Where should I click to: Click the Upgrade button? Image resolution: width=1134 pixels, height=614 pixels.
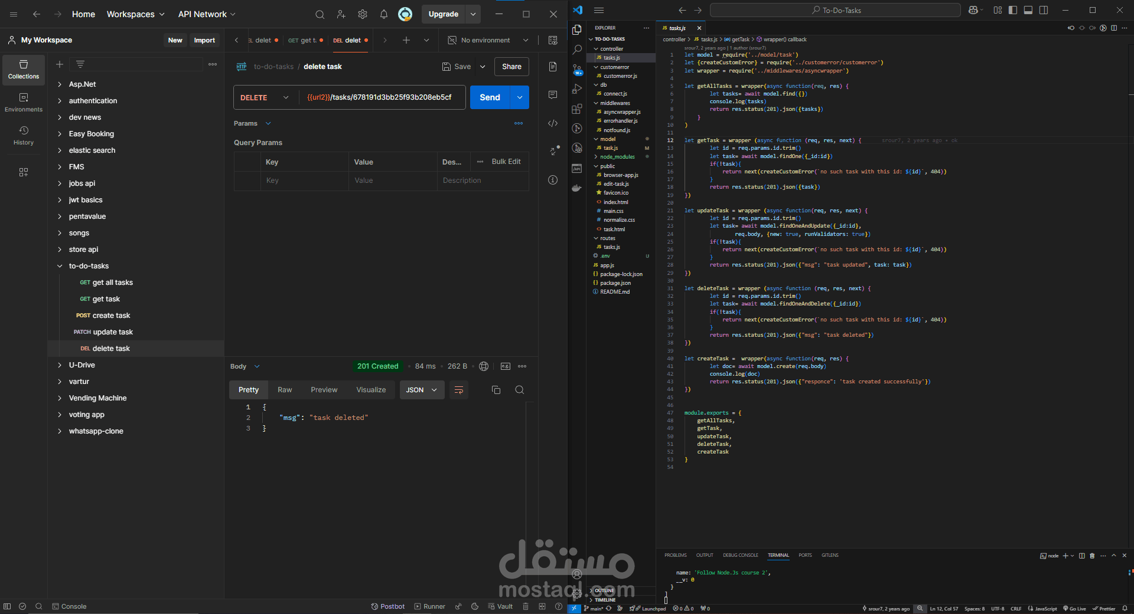coord(444,14)
